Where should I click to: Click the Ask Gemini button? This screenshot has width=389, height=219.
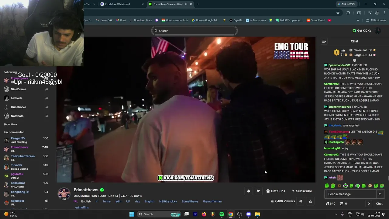coord(346,4)
